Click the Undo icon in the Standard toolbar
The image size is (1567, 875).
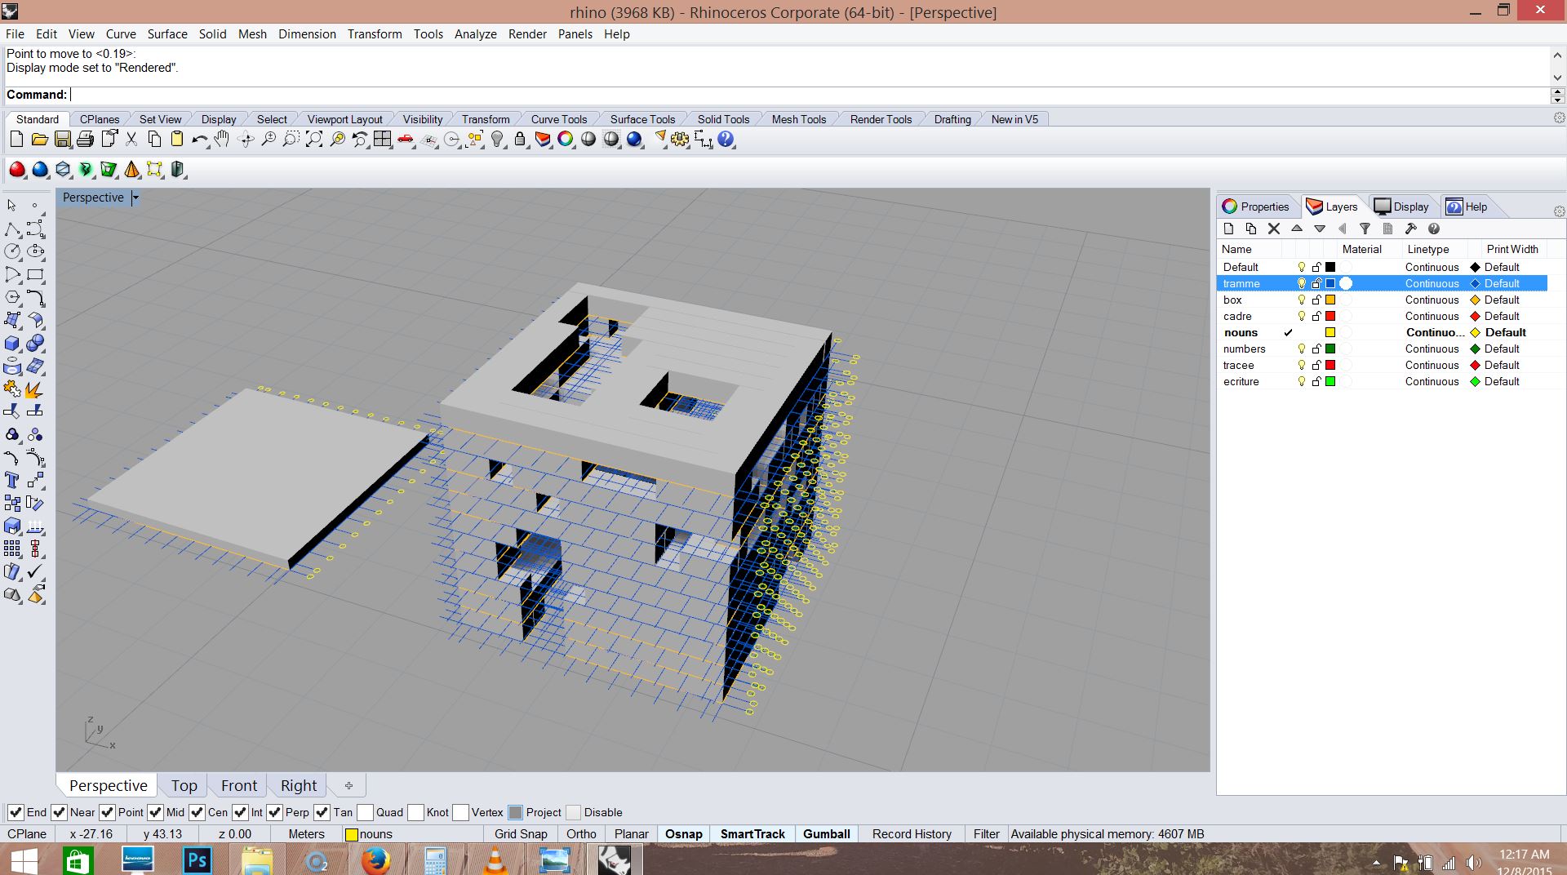(x=200, y=139)
